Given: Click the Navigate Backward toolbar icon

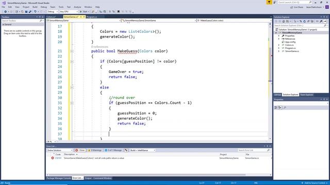Looking at the screenshot, I should click(5, 12).
